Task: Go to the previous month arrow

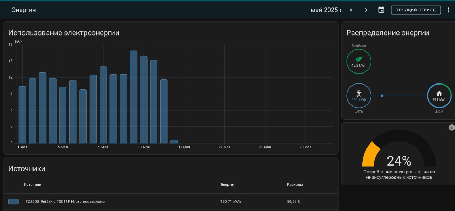Action: (351, 10)
